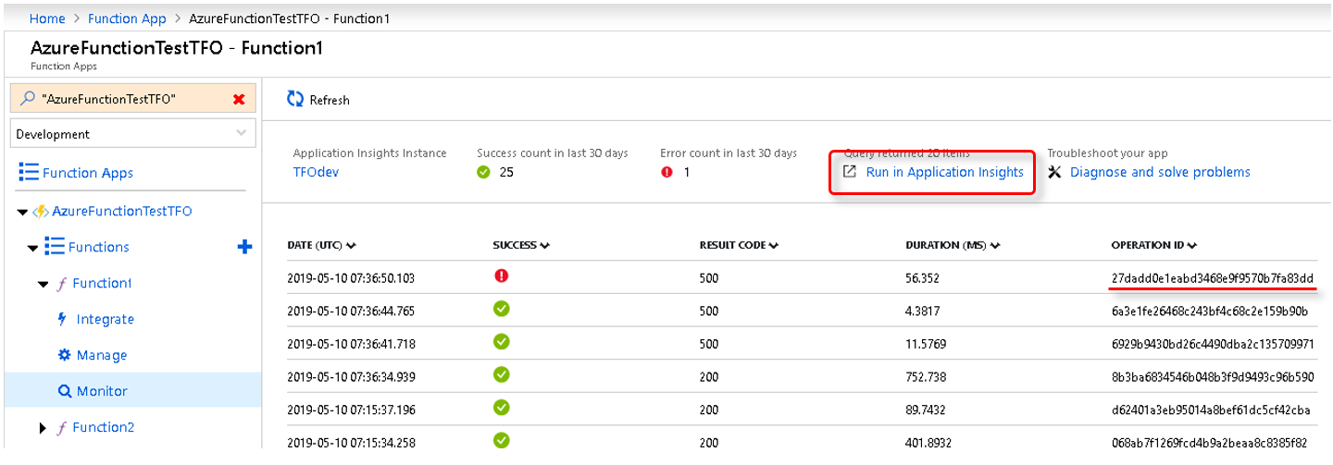Sort by the DATE (UTC) column header
Viewport: 1333px width, 465px height.
point(321,245)
